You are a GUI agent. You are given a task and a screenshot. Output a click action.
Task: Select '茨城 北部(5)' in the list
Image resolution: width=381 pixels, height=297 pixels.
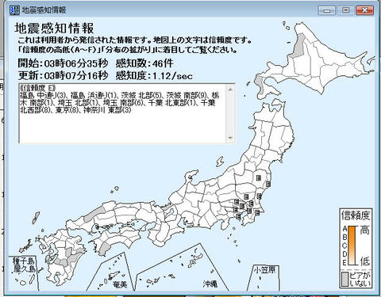(x=142, y=95)
